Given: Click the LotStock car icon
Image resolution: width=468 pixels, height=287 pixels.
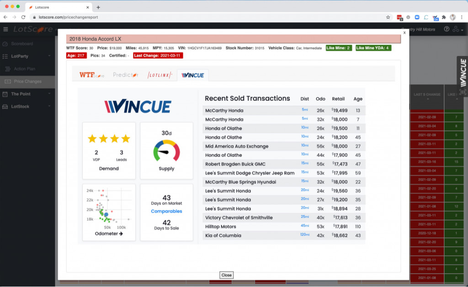Looking at the screenshot, I should (5, 107).
